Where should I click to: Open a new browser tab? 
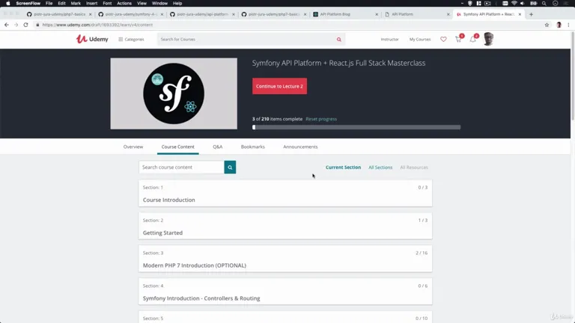[x=531, y=14]
